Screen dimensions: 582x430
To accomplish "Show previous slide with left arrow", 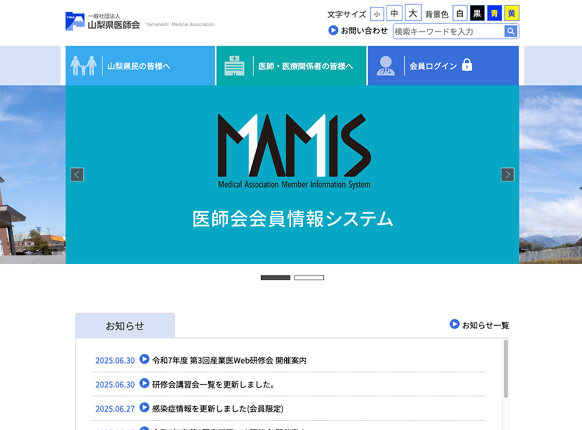I will coord(77,175).
